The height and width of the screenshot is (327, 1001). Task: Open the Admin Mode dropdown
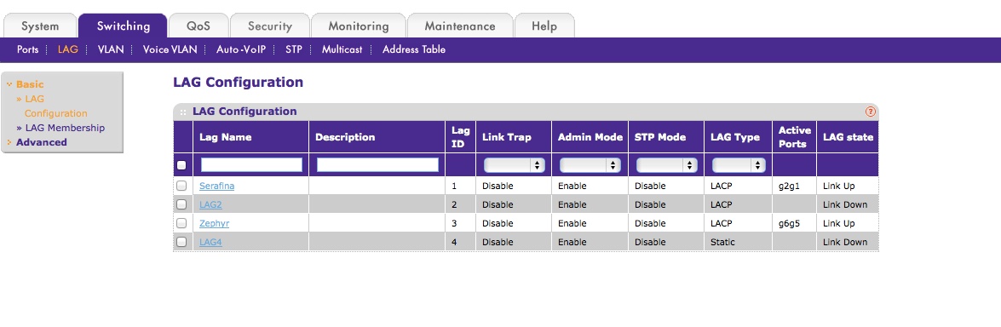click(590, 165)
